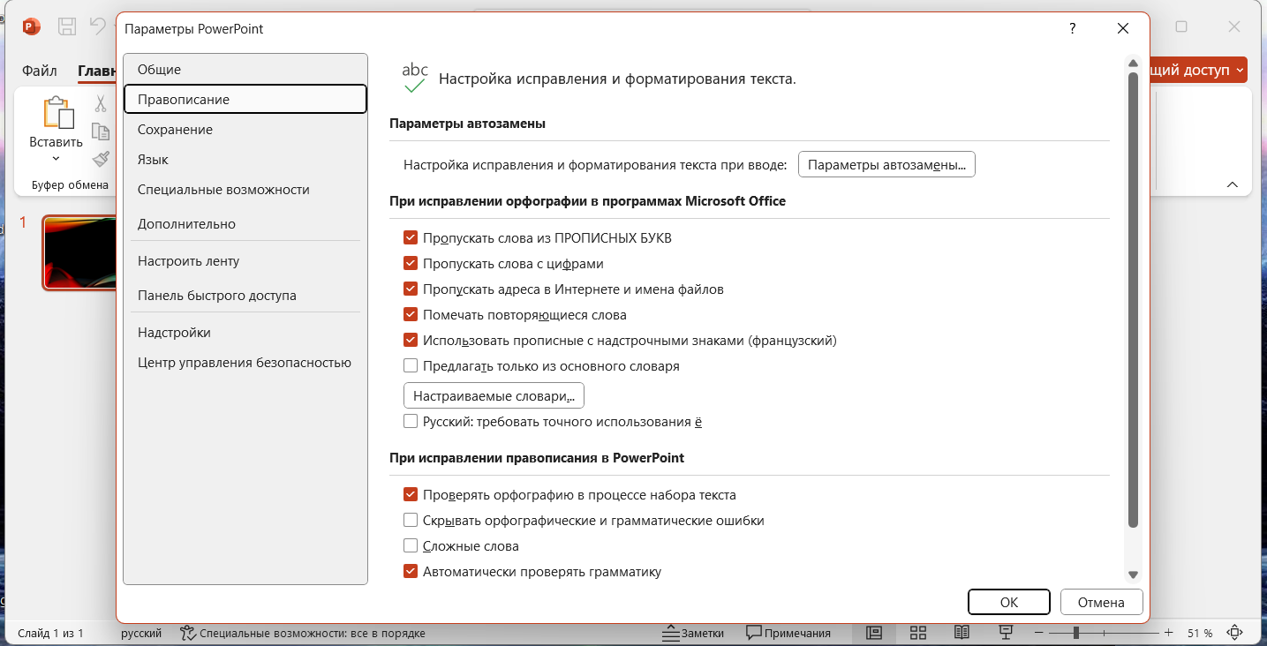
Task: Confirm the dialog with OK
Action: (1009, 602)
